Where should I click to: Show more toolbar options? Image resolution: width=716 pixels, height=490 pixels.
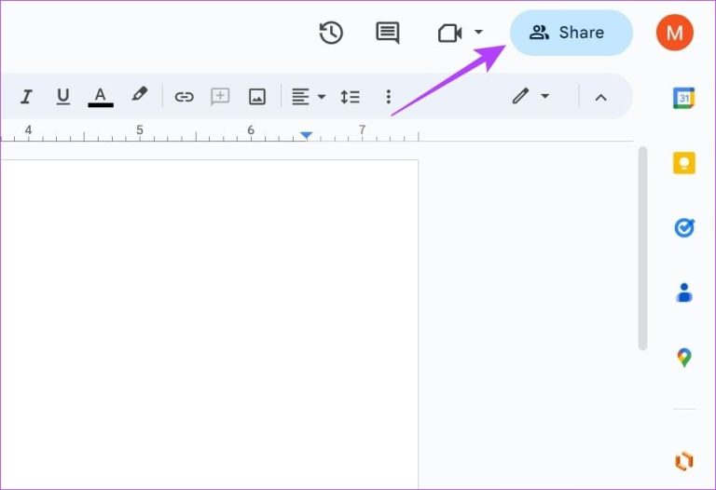click(x=389, y=96)
